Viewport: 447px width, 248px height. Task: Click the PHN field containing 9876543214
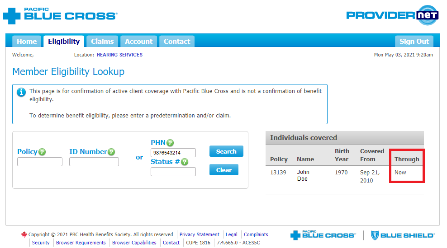(x=173, y=153)
